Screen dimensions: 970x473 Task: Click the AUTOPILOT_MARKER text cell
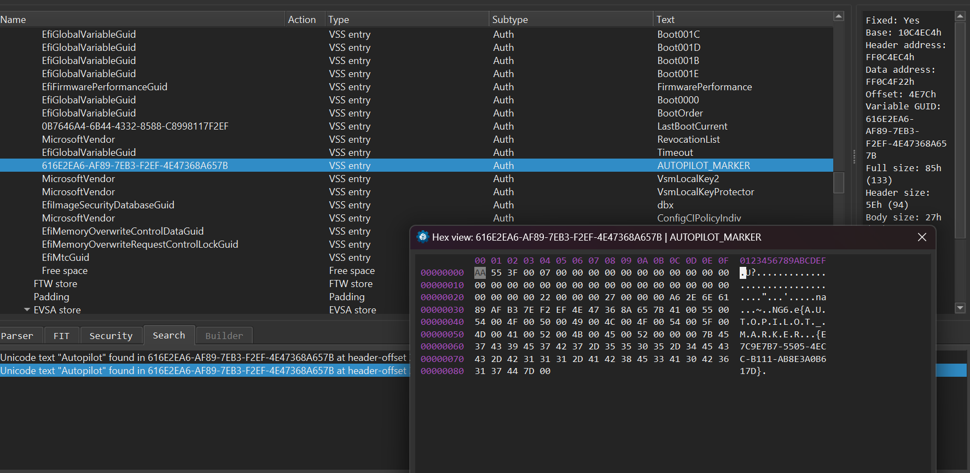coord(704,165)
